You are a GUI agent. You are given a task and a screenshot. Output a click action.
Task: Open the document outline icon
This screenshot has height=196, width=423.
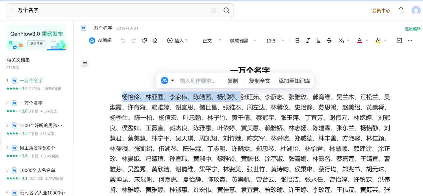pos(85,64)
